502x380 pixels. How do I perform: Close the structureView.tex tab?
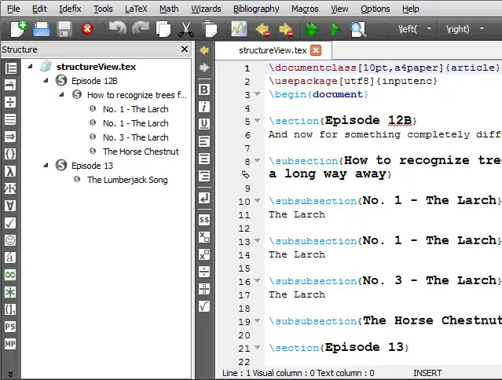click(x=316, y=50)
